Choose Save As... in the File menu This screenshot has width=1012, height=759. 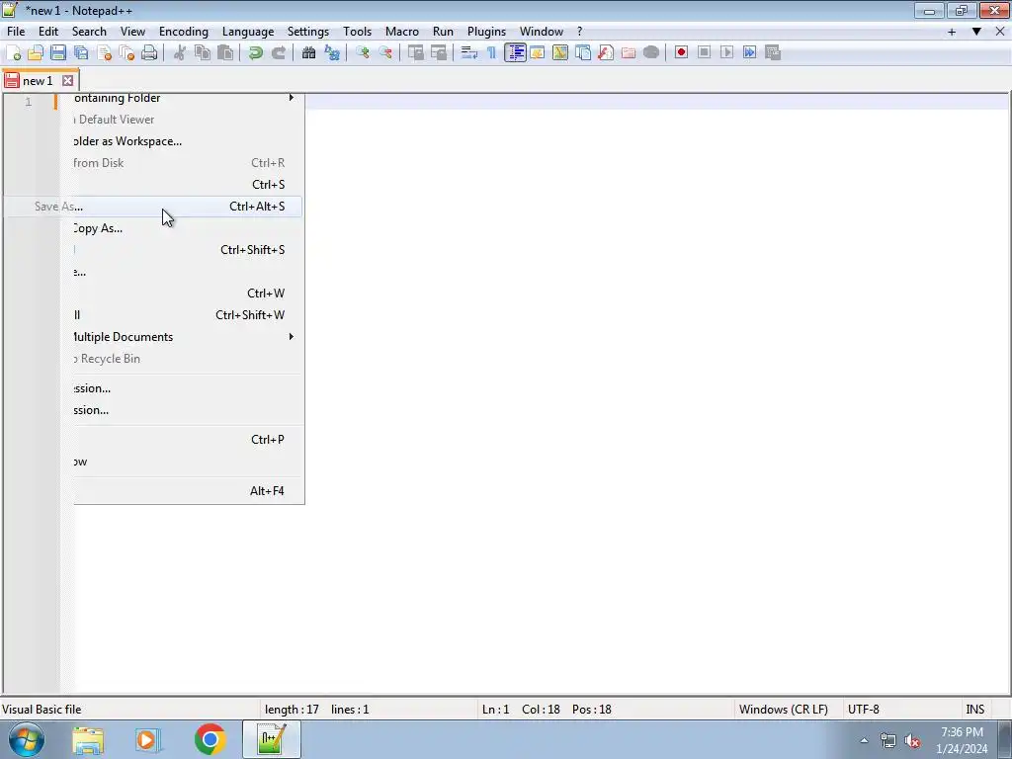153,207
